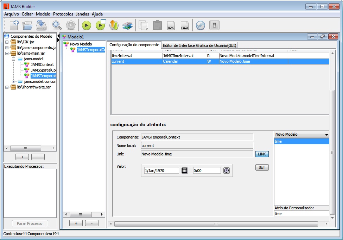Click the stacked map layers toolbar icon
Screen dimensions: 343x240
(127, 25)
